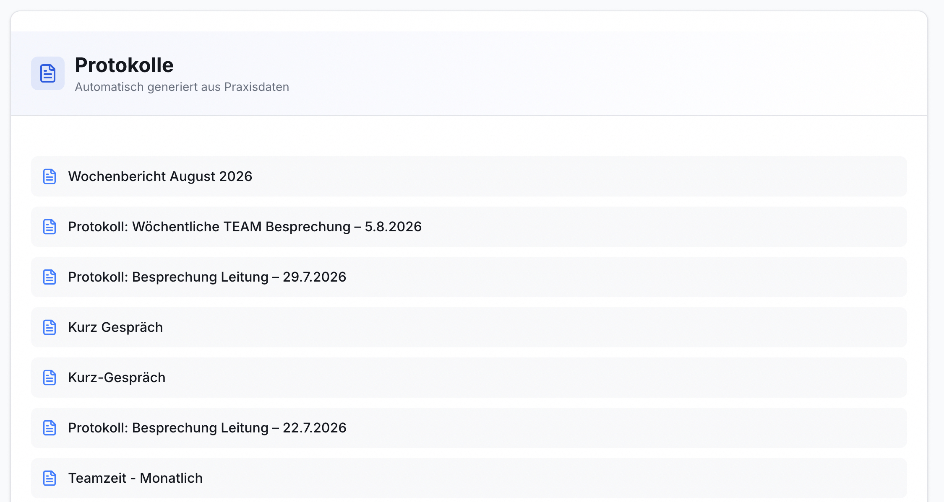
Task: Click document icon beside Besprechung Leitung 22.7.2026
Action: pyautogui.click(x=50, y=428)
